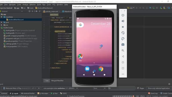Viewport: 172px width, 97px height.
Task: Toggle the Regex checkbox in Logcat
Action: pos(138,88)
